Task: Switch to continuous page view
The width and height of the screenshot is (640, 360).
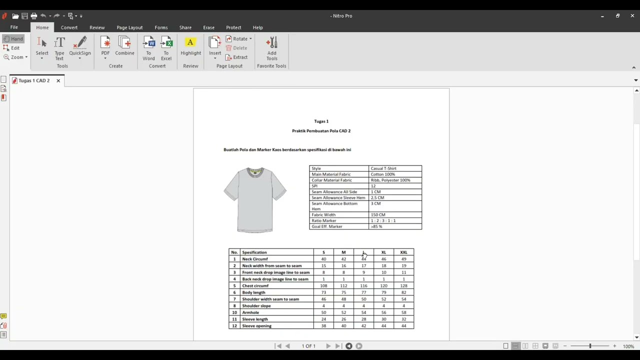Action: coord(515,346)
